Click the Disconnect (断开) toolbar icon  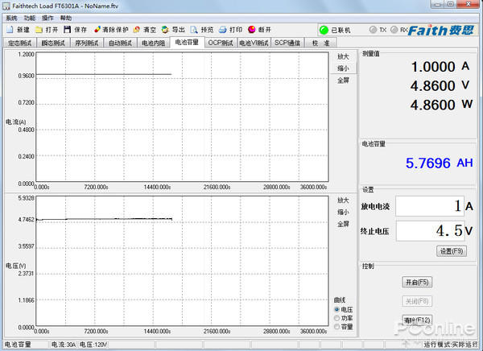click(251, 30)
